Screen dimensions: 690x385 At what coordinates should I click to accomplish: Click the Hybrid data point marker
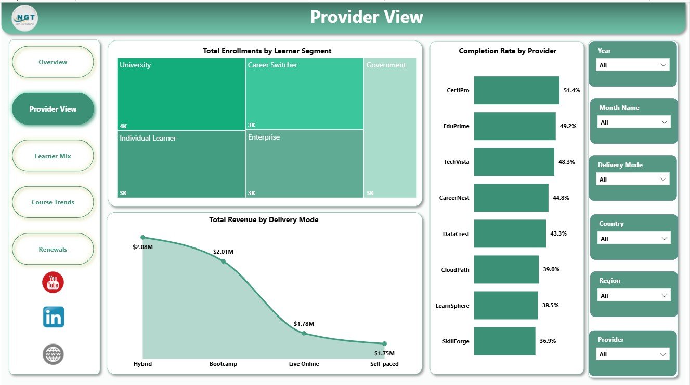tap(143, 237)
